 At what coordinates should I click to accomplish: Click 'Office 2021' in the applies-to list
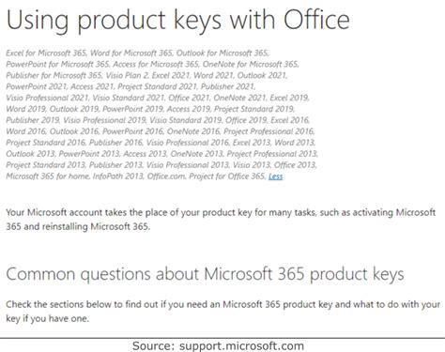point(189,98)
